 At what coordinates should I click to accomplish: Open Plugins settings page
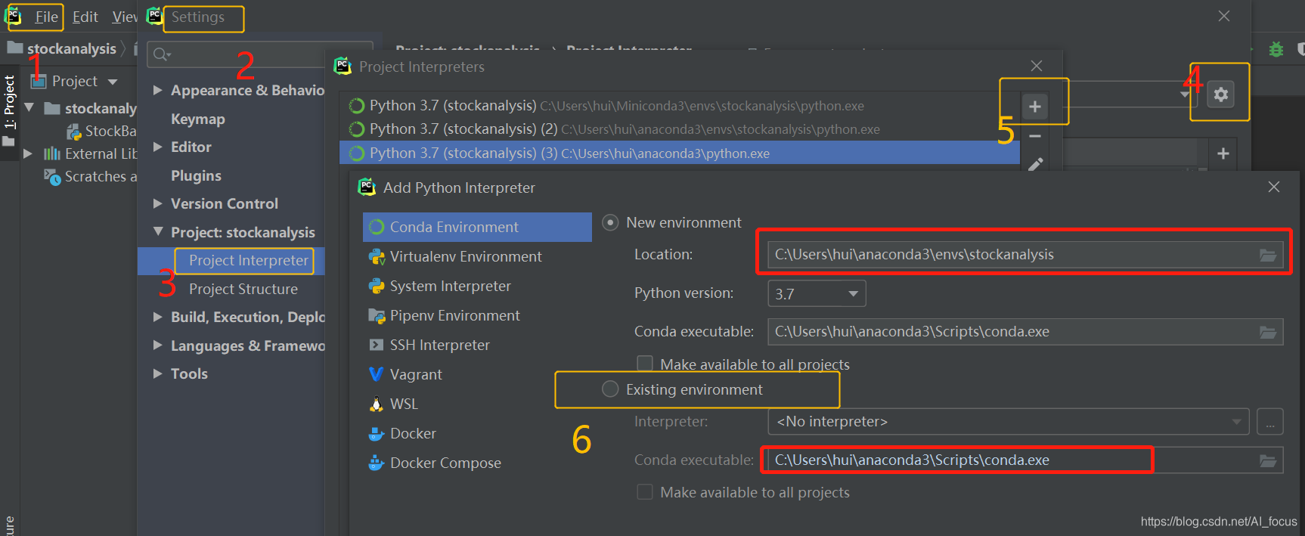point(196,175)
